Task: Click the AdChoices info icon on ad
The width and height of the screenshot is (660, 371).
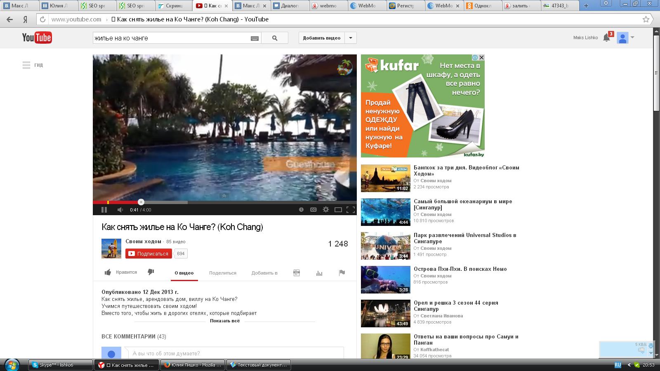Action: [x=475, y=58]
